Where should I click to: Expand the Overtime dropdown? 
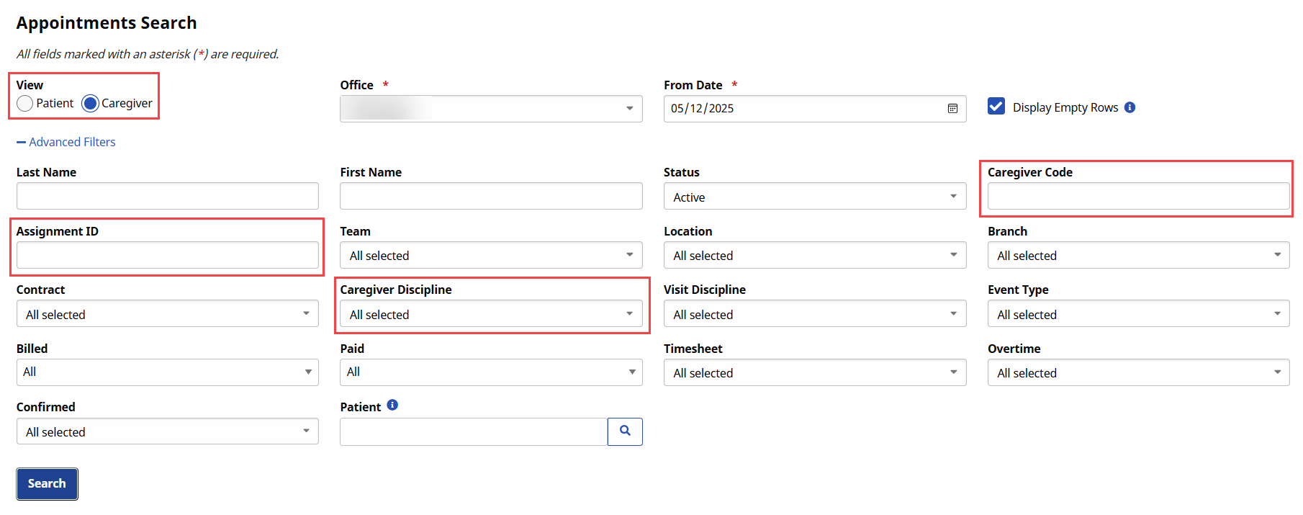tap(1137, 373)
